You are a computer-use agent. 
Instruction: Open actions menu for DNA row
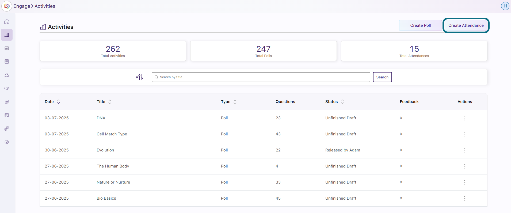click(465, 118)
